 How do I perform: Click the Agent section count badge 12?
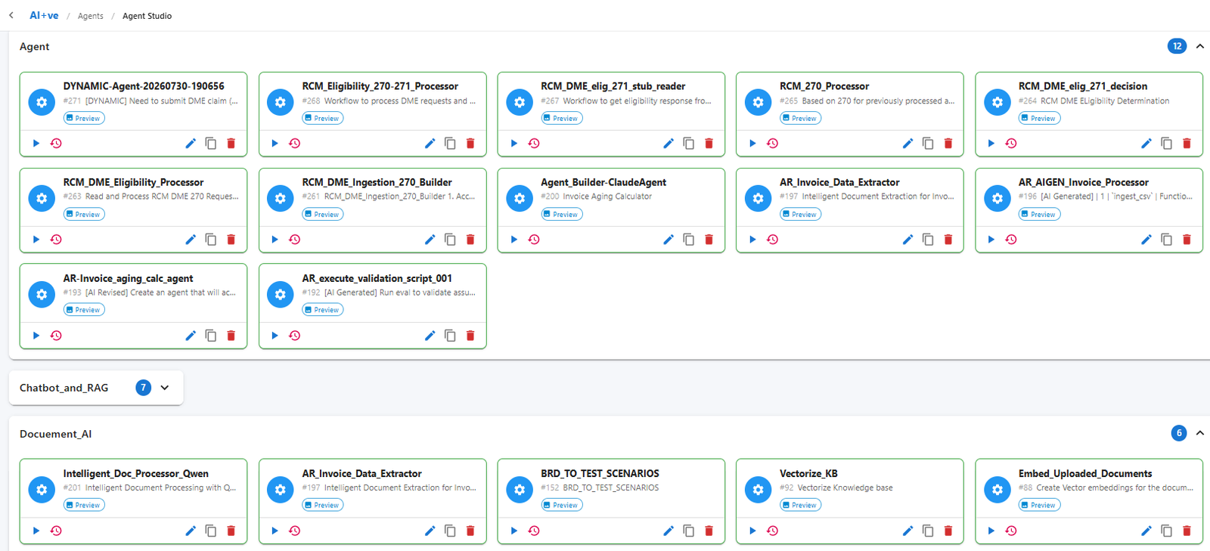pos(1177,46)
